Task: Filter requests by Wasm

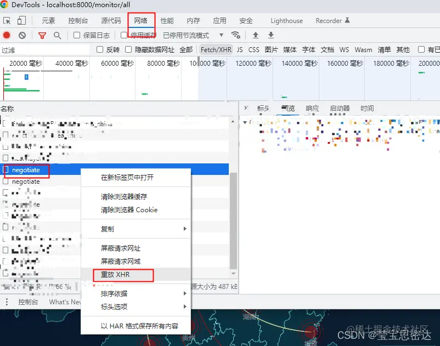Action: pyautogui.click(x=363, y=50)
